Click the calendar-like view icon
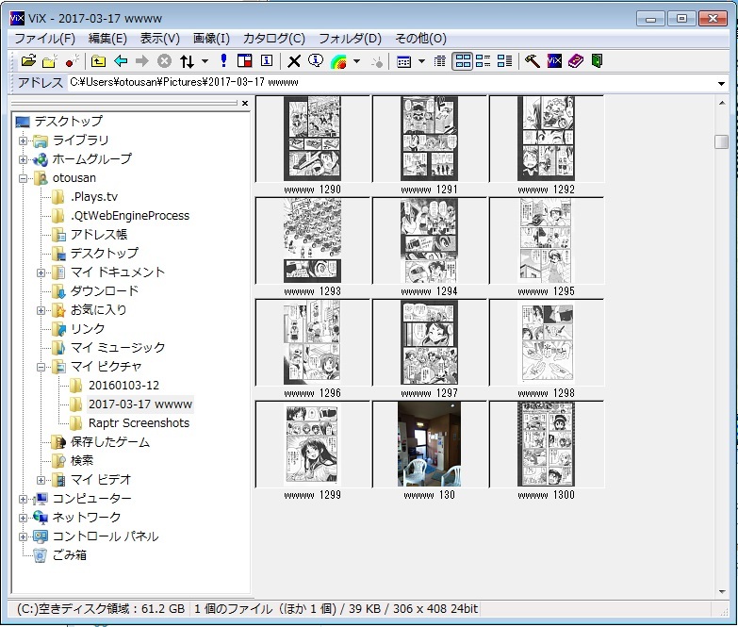738x627 pixels. (403, 61)
